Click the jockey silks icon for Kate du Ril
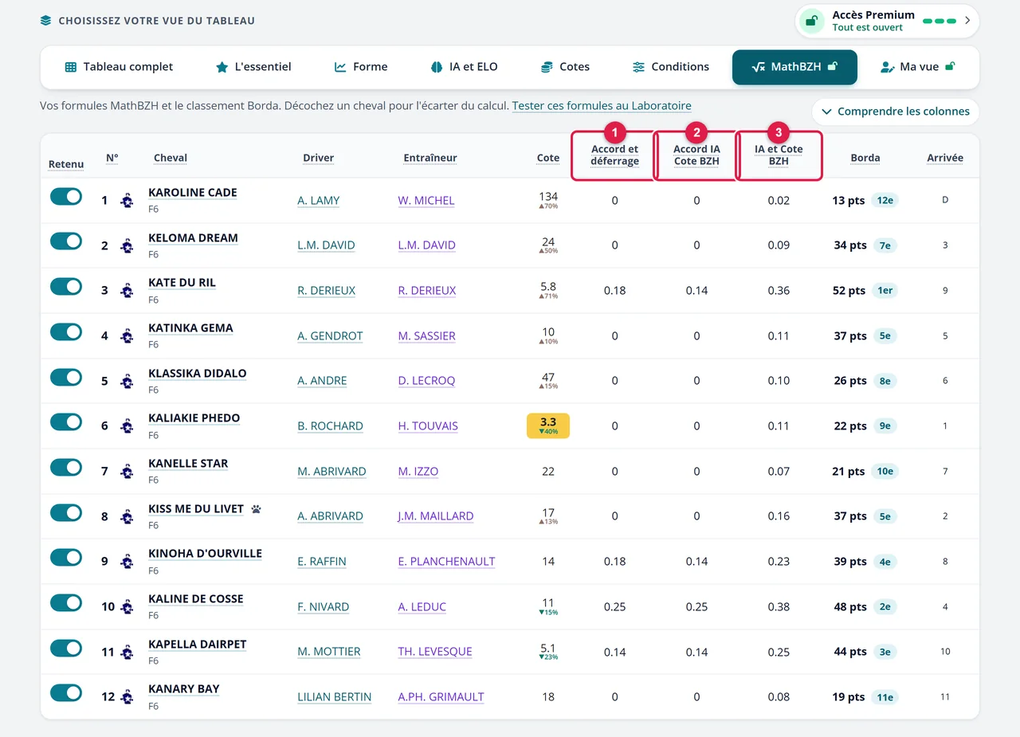 [x=127, y=290]
